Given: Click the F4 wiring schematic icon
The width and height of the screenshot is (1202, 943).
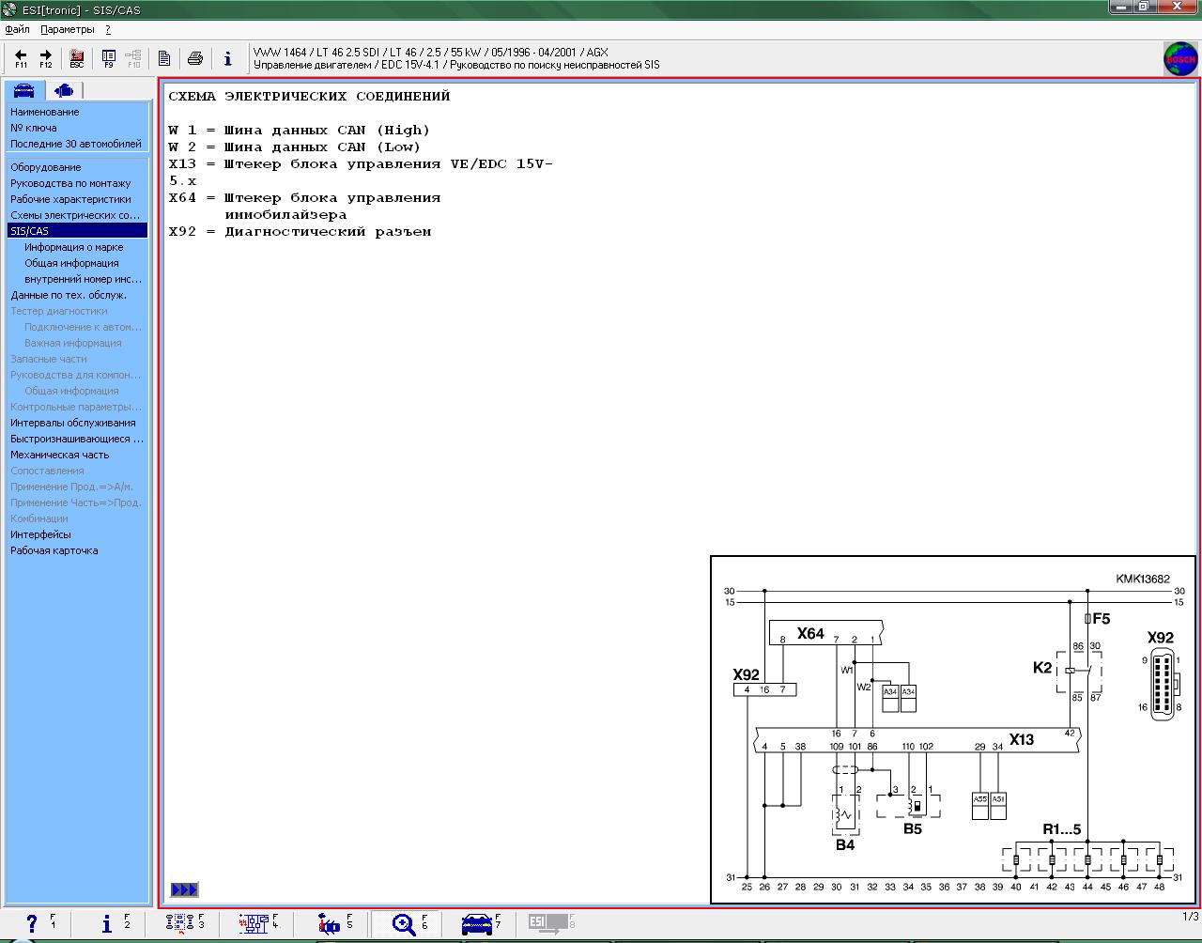Looking at the screenshot, I should click(254, 924).
